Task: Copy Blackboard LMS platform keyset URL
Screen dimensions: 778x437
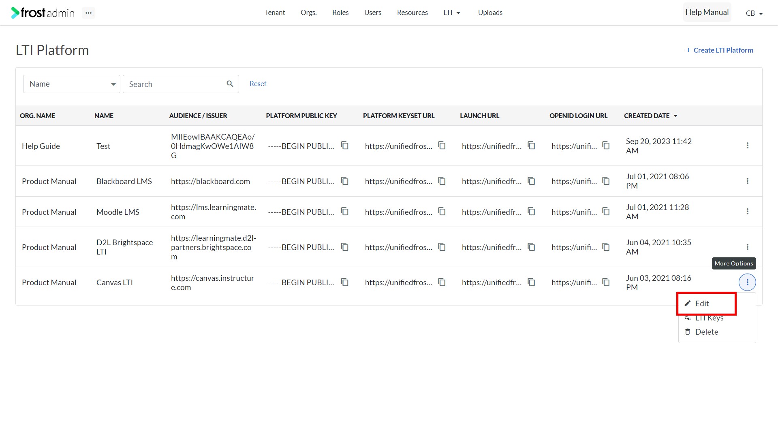Action: 442,181
